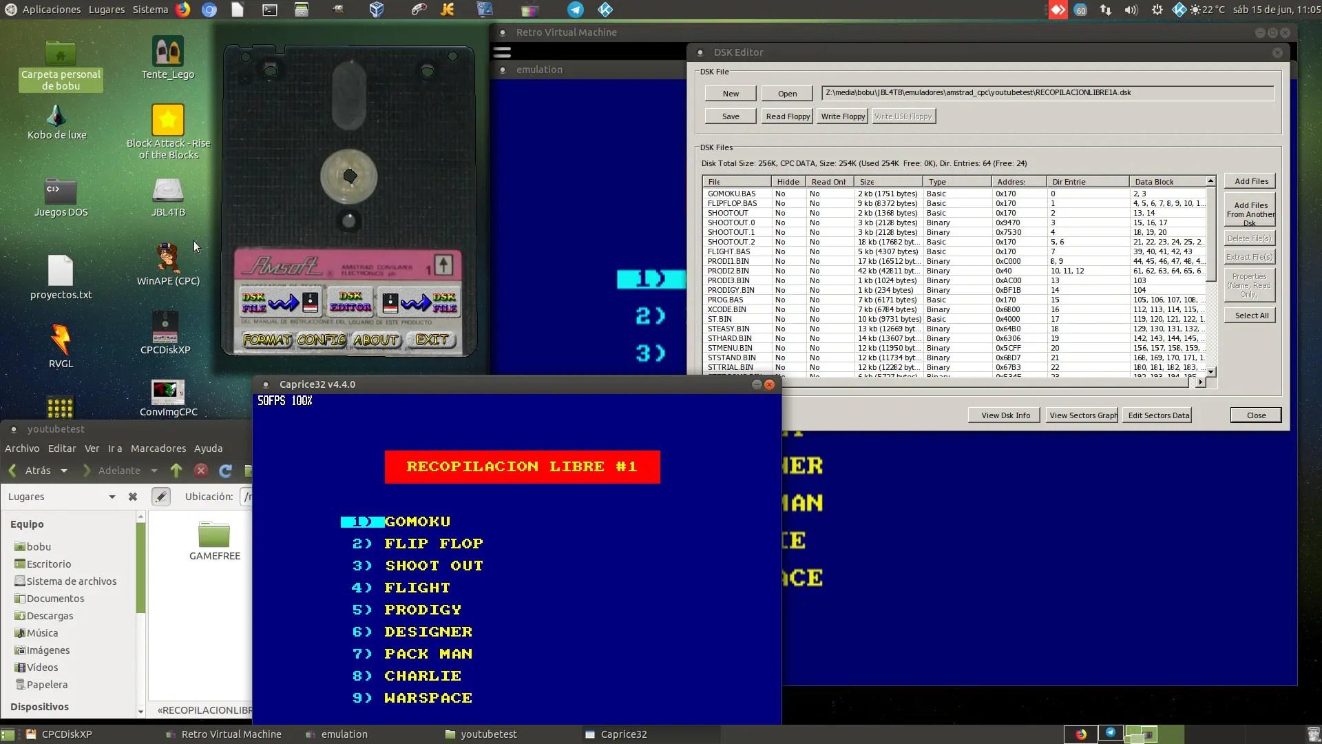Image resolution: width=1322 pixels, height=744 pixels.
Task: Open the Archivo menu in file manager
Action: pyautogui.click(x=22, y=448)
